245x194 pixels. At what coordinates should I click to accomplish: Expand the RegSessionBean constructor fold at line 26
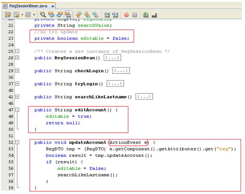point(17,58)
